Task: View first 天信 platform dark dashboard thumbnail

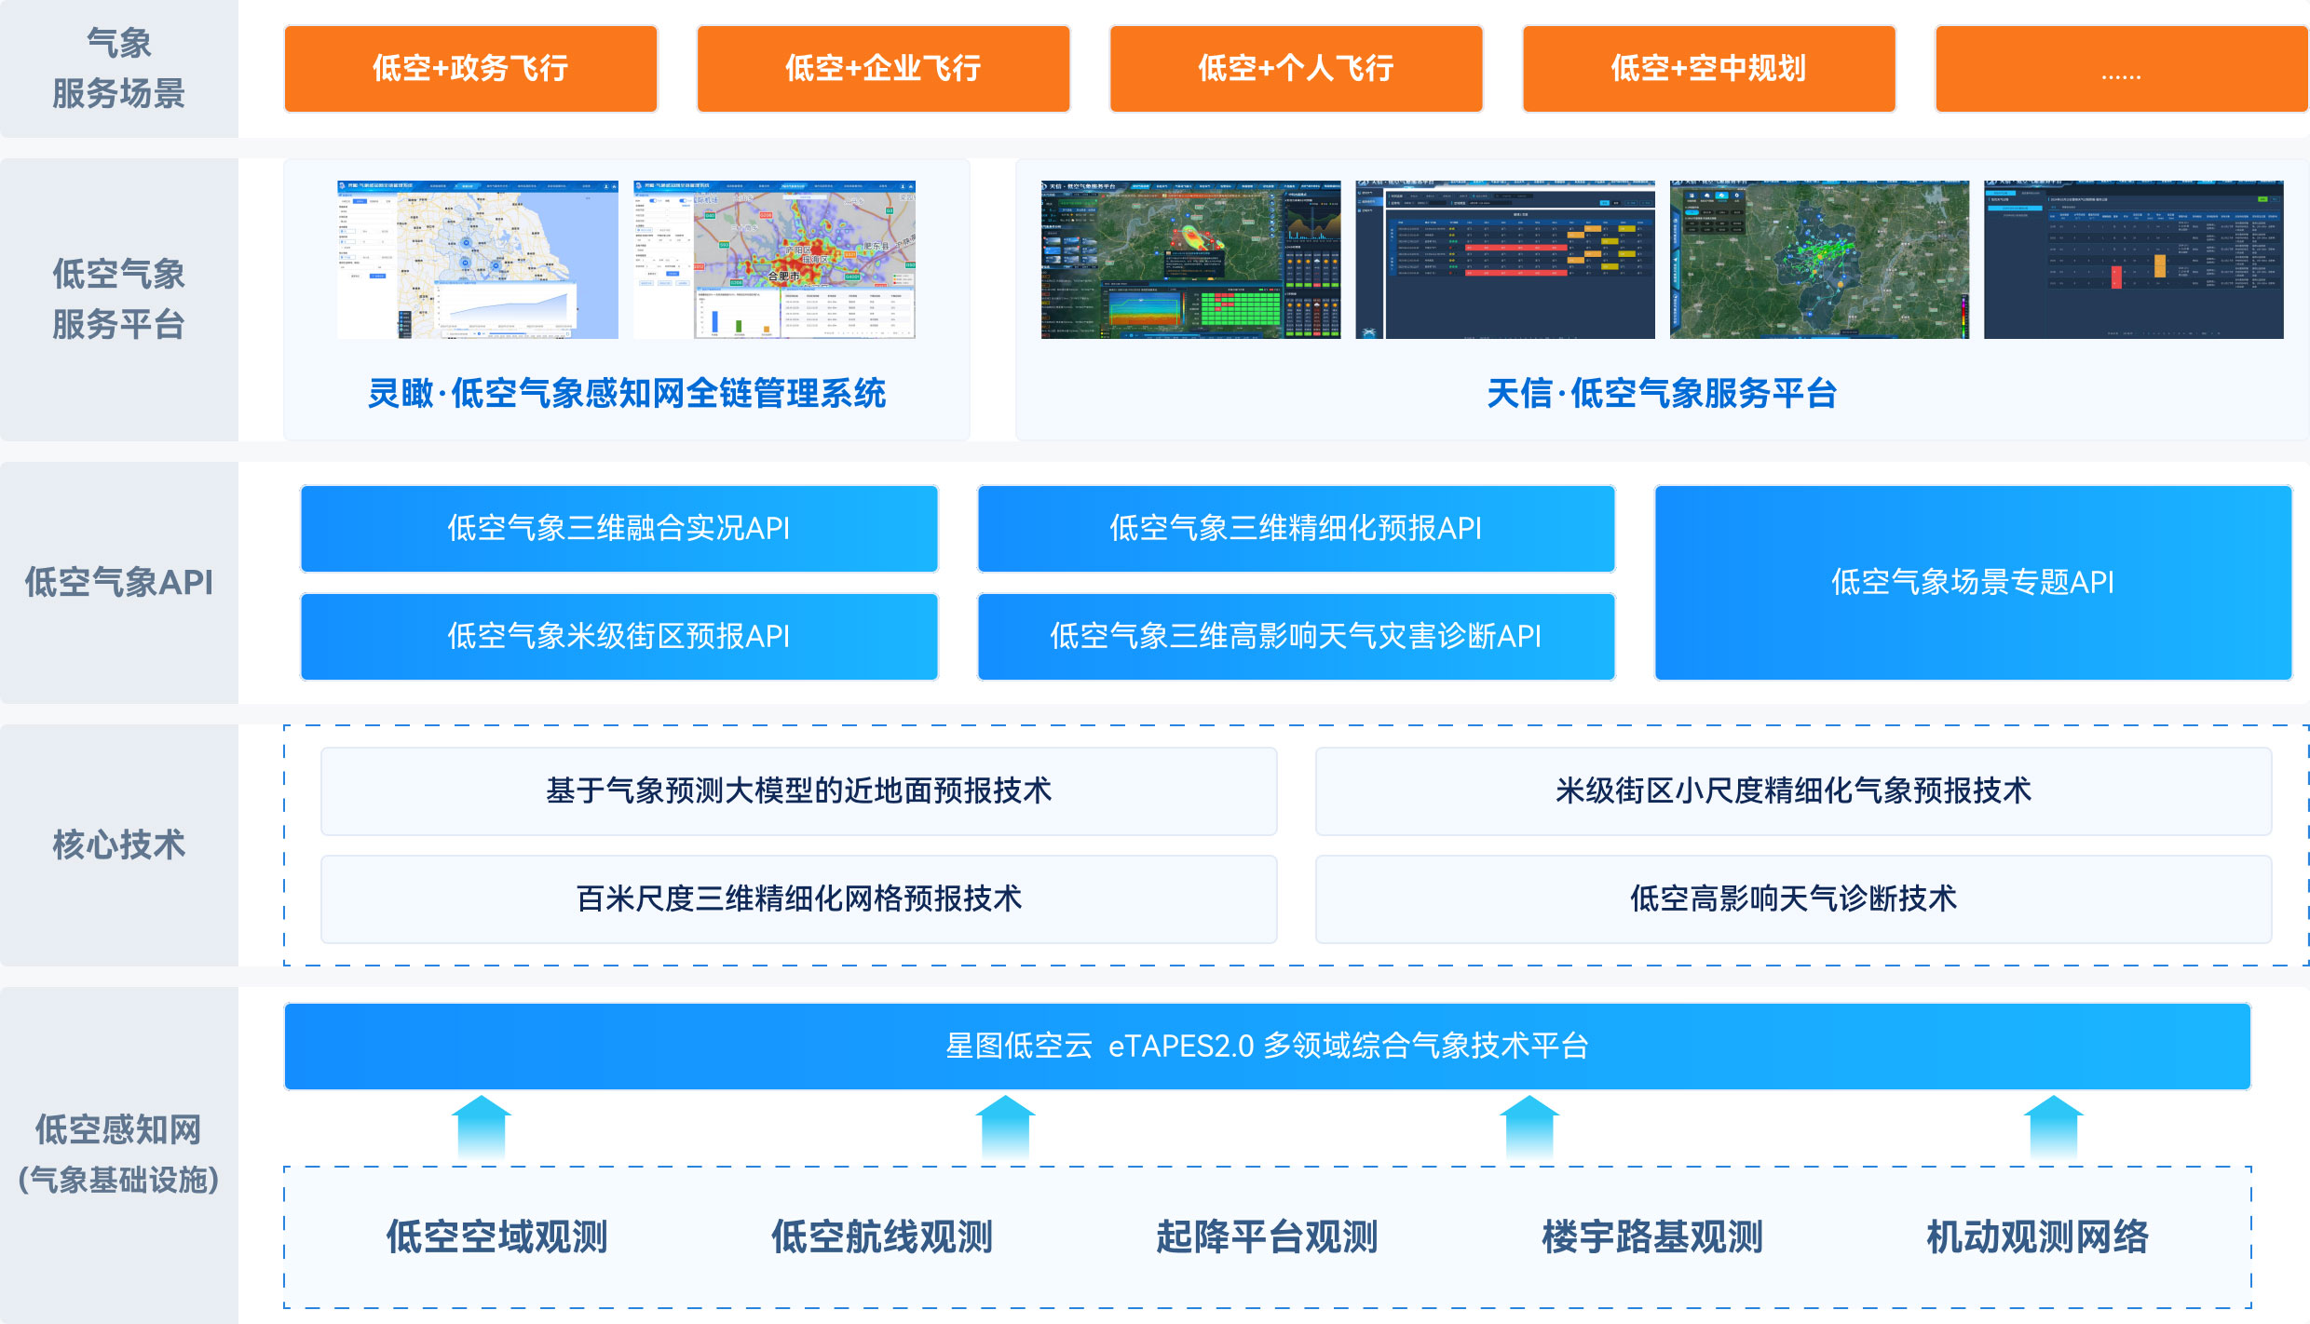Action: [1190, 259]
